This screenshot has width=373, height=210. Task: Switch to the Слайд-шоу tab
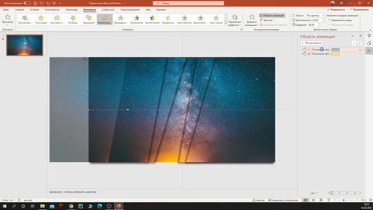pos(108,10)
